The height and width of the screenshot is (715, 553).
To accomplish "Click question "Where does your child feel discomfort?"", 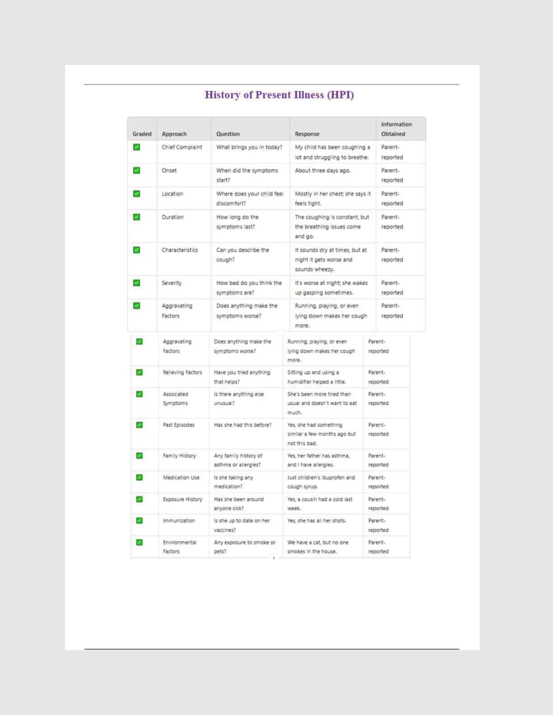I will (x=250, y=199).
